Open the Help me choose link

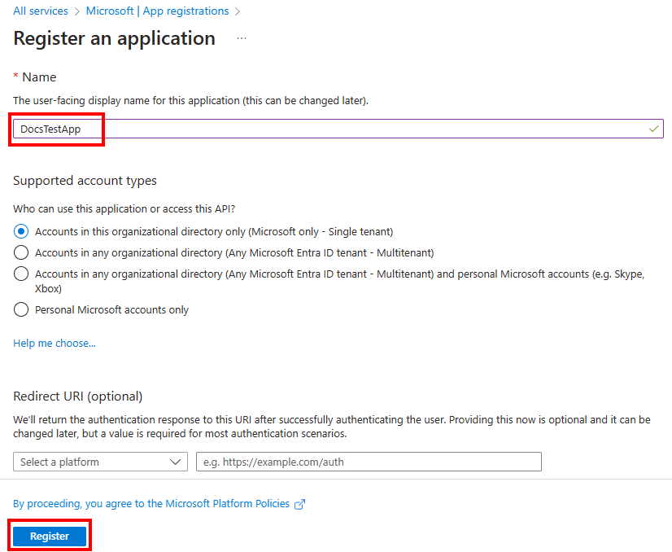coord(54,343)
